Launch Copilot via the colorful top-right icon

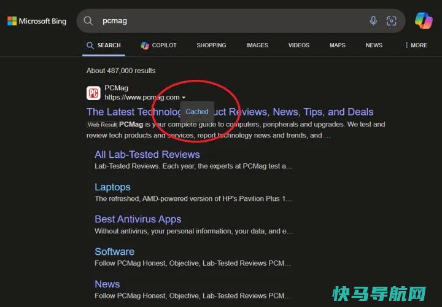(x=424, y=21)
